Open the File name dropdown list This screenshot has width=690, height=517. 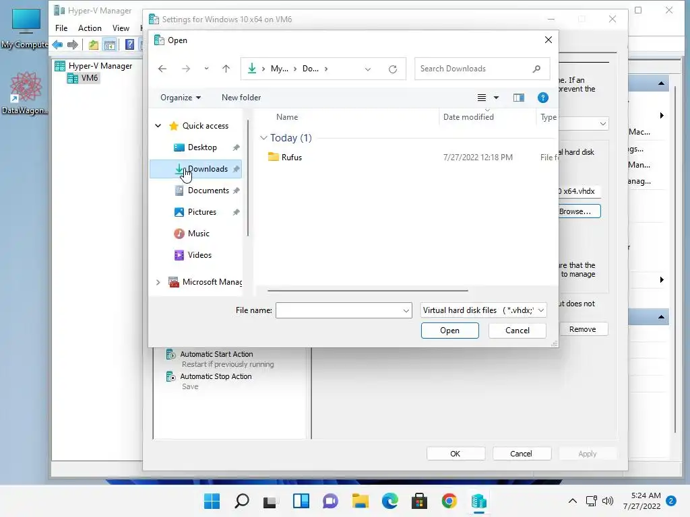click(x=406, y=311)
